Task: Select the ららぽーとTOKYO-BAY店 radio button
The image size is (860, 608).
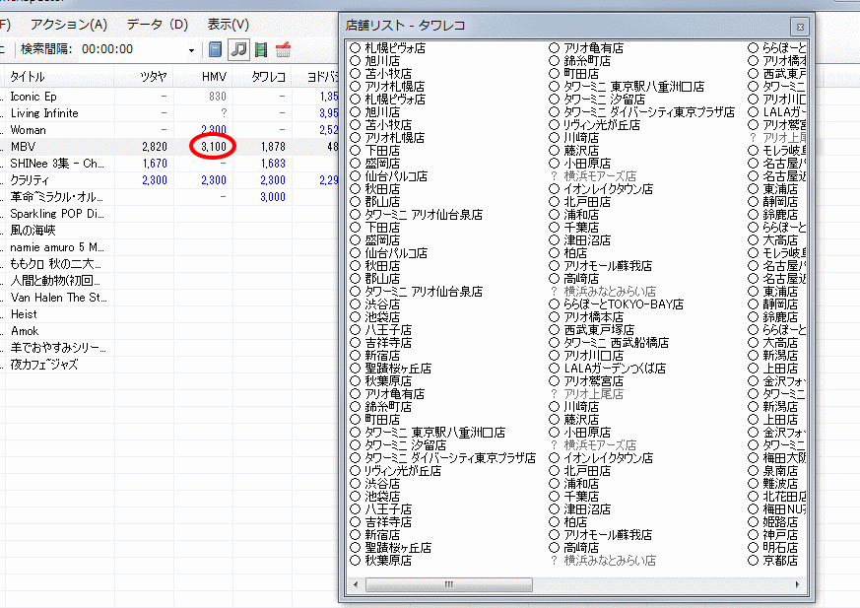Action: click(x=554, y=304)
